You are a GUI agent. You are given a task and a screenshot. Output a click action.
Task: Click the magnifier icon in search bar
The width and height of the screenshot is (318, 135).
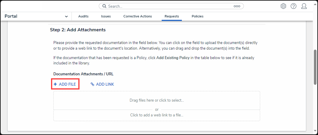(x=104, y=6)
